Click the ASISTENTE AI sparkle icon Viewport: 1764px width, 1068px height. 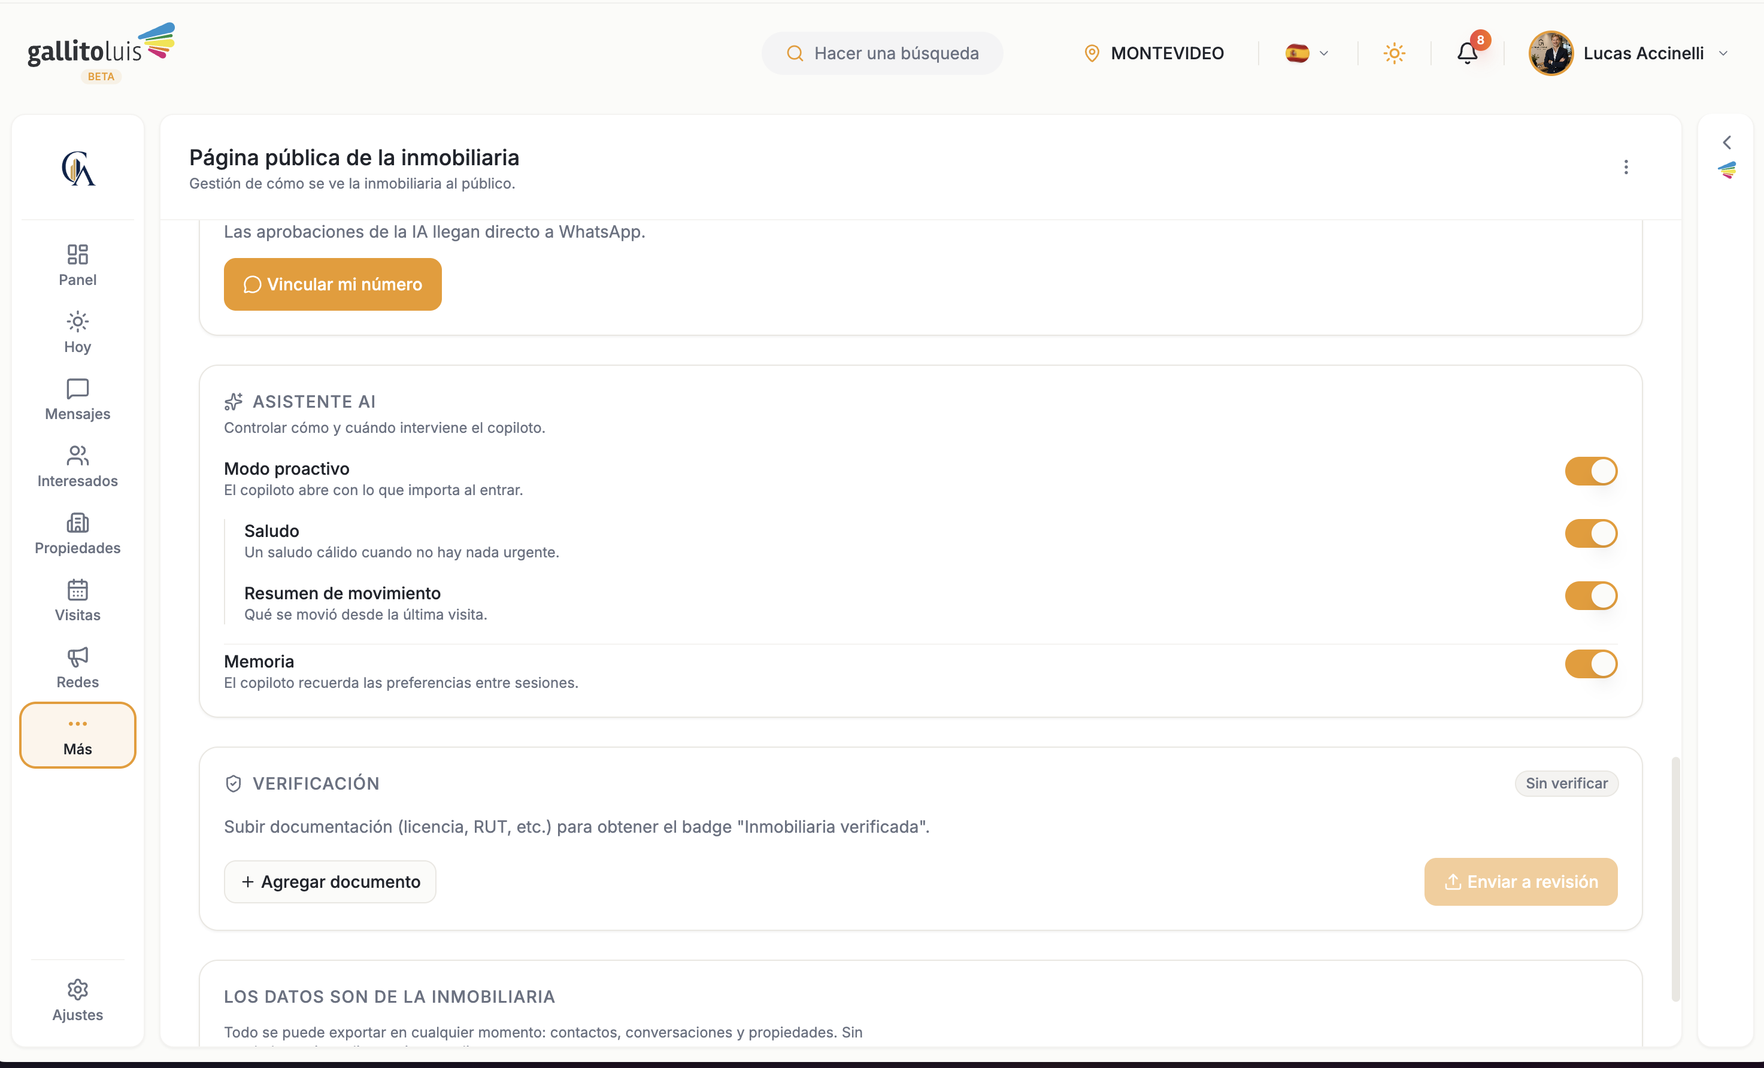234,402
